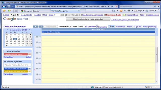Open the Reader link
This screenshot has height=90, width=161.
[x=37, y=15]
